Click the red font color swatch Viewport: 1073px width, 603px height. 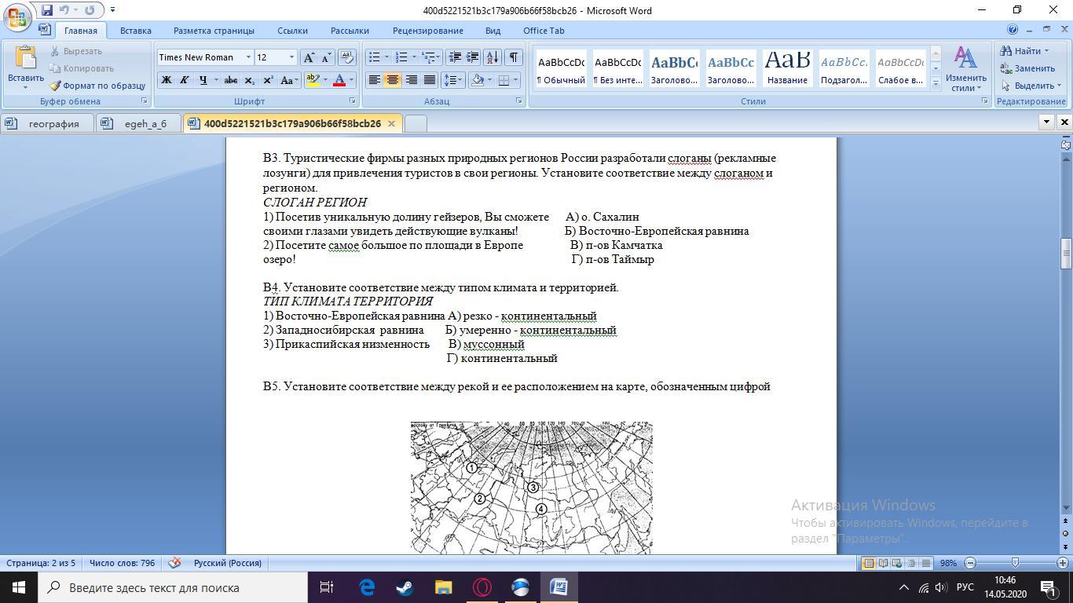(339, 80)
